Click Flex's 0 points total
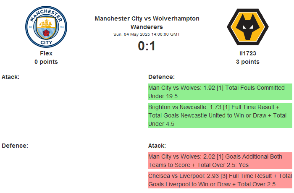This screenshot has height=193, width=294. tap(46, 62)
